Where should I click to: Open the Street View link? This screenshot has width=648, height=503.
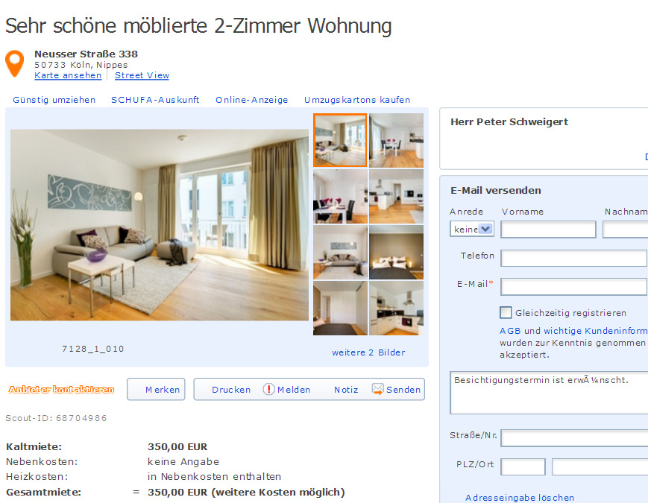click(x=142, y=75)
